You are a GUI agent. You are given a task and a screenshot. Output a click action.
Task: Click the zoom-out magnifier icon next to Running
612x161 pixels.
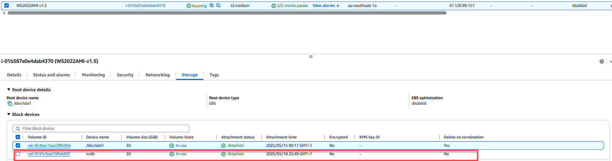click(218, 5)
